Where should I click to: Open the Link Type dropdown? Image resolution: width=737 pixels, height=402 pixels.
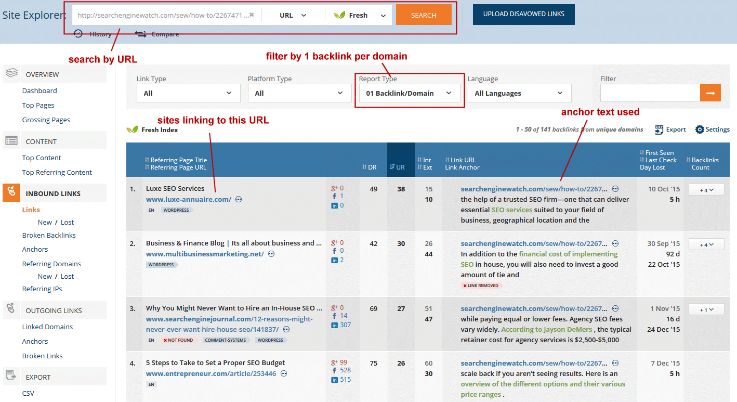189,93
